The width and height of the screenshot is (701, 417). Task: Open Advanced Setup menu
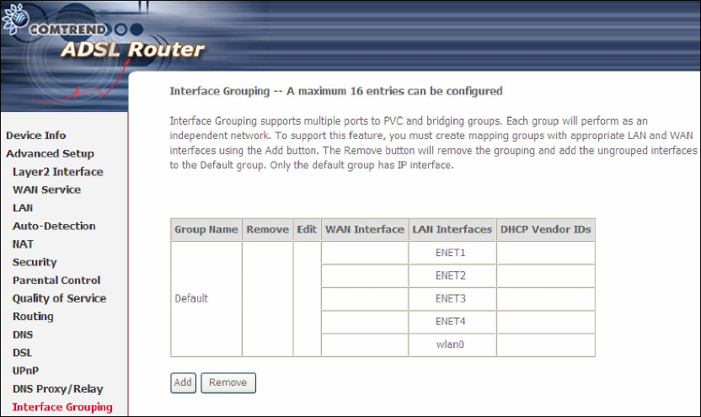(x=50, y=153)
